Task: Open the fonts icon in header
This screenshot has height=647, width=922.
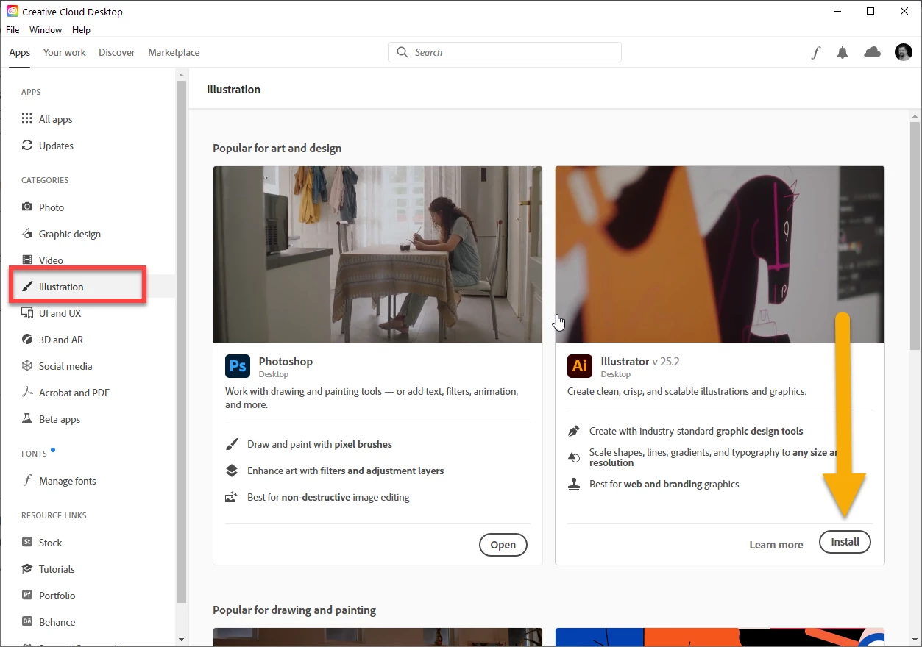Action: pos(815,53)
